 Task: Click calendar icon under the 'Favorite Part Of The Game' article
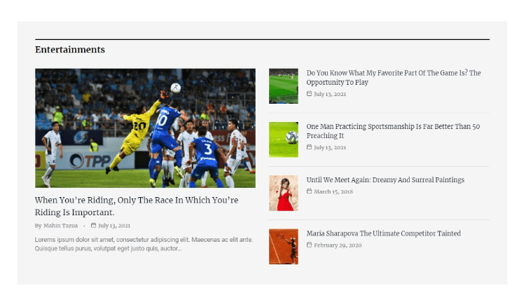tap(310, 94)
